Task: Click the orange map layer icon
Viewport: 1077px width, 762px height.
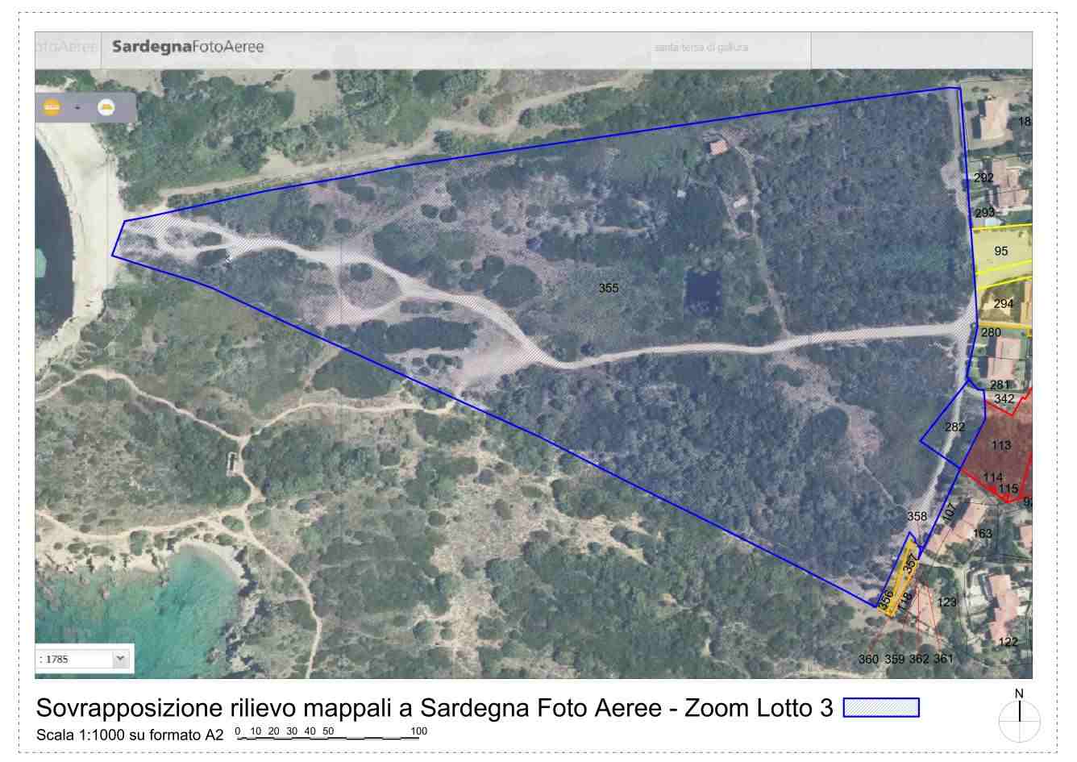Action: tap(52, 106)
